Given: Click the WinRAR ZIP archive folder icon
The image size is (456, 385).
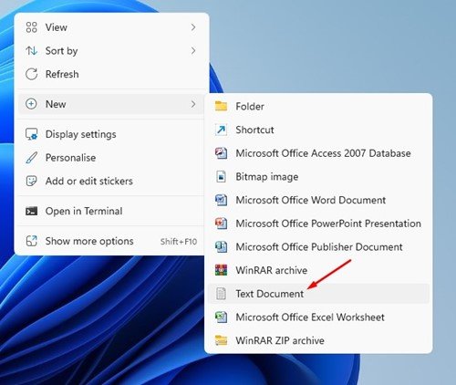Looking at the screenshot, I should [221, 340].
